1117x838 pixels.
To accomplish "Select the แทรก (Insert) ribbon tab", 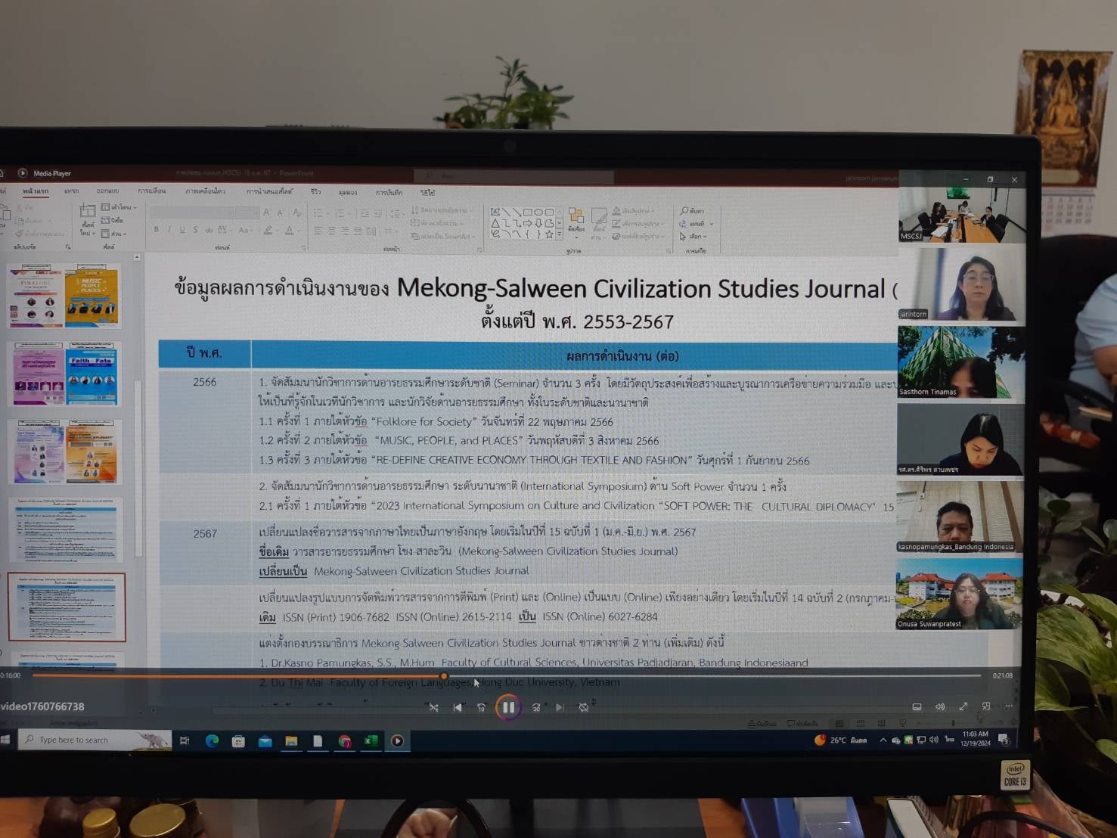I will click(71, 191).
